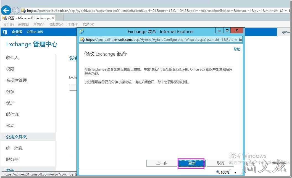Open the 帮助(H) menu

point(88,24)
